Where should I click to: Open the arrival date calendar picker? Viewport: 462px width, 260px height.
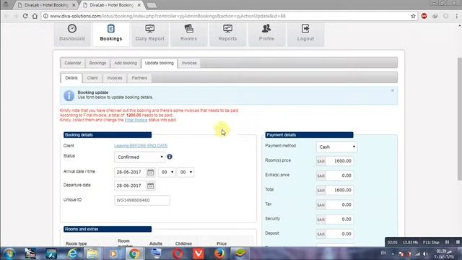click(x=150, y=172)
